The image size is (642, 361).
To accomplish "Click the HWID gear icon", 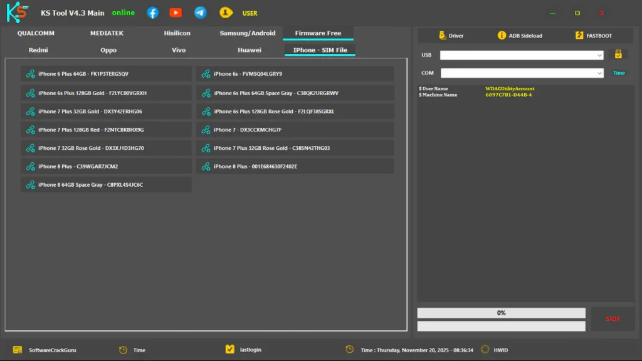I will coord(485,349).
